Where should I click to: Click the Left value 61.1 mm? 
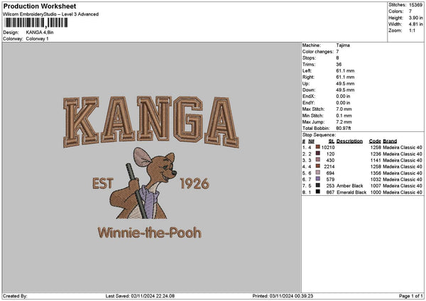345,70
